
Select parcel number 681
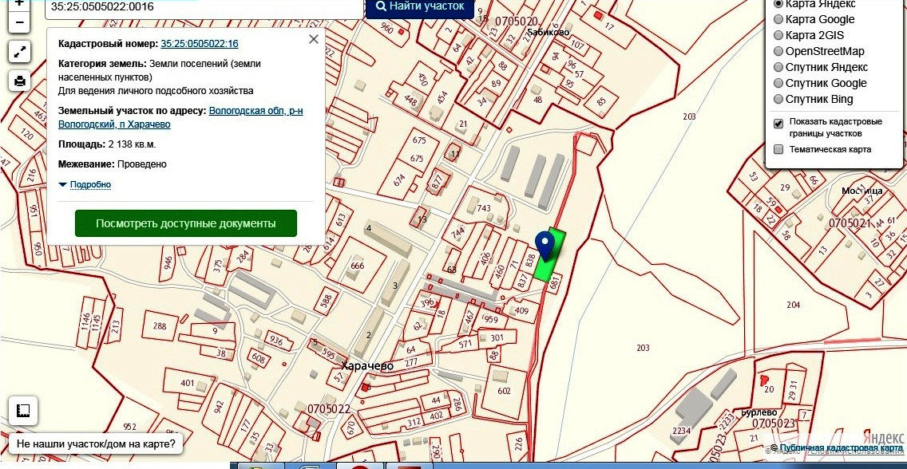click(x=555, y=283)
